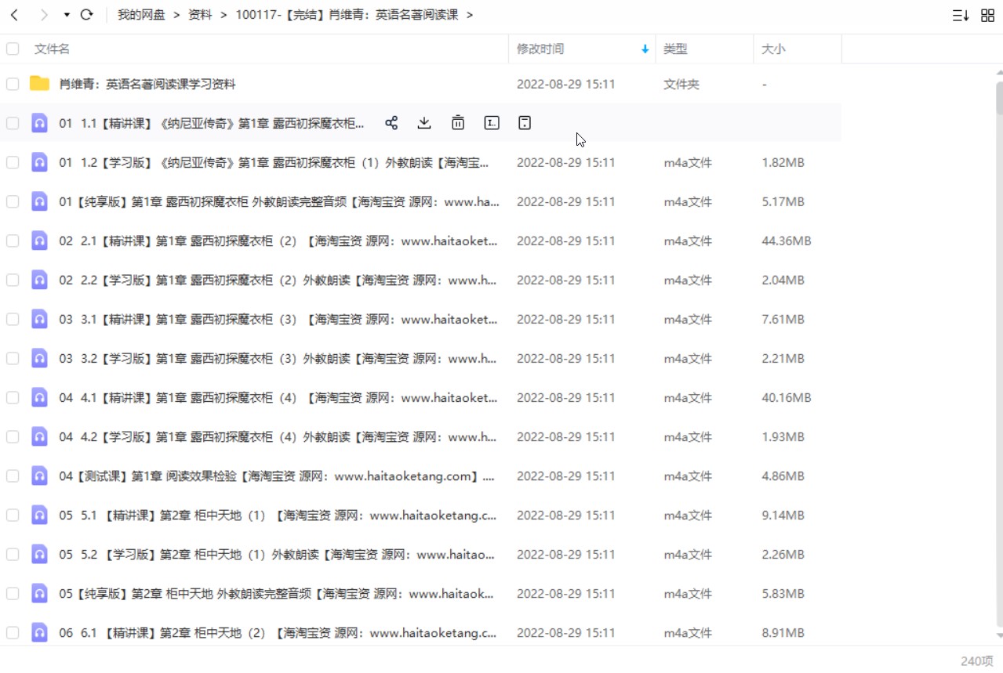Check the box for 02 2.2 学习版 file
The height and width of the screenshot is (673, 1003).
point(13,280)
